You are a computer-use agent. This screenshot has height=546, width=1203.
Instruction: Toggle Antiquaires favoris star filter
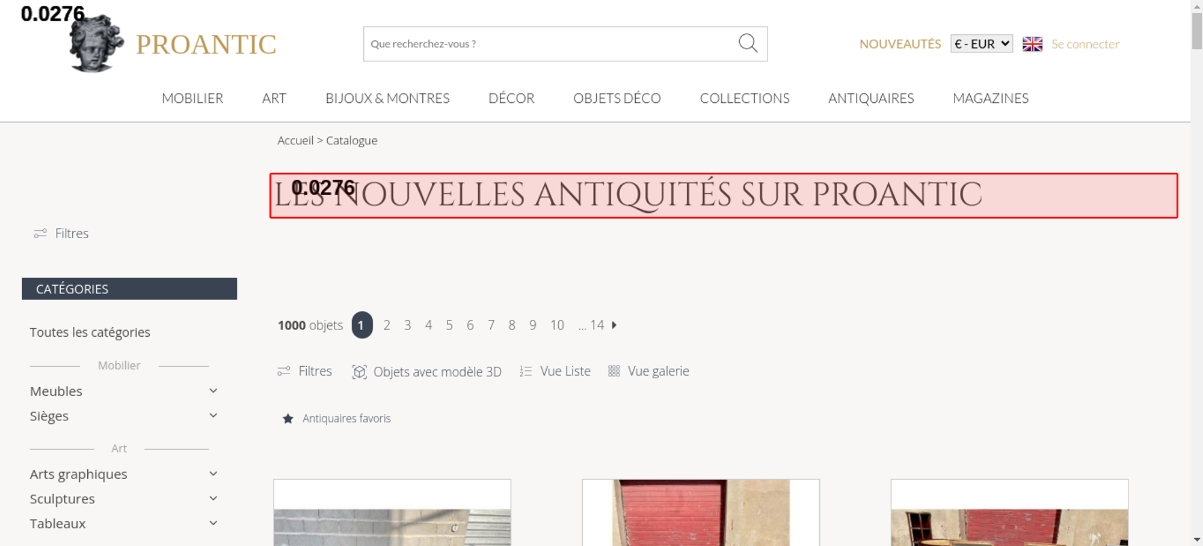point(288,419)
